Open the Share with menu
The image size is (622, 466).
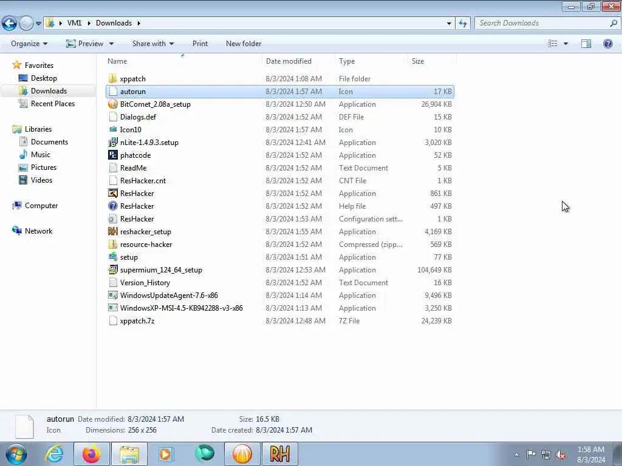(x=152, y=44)
